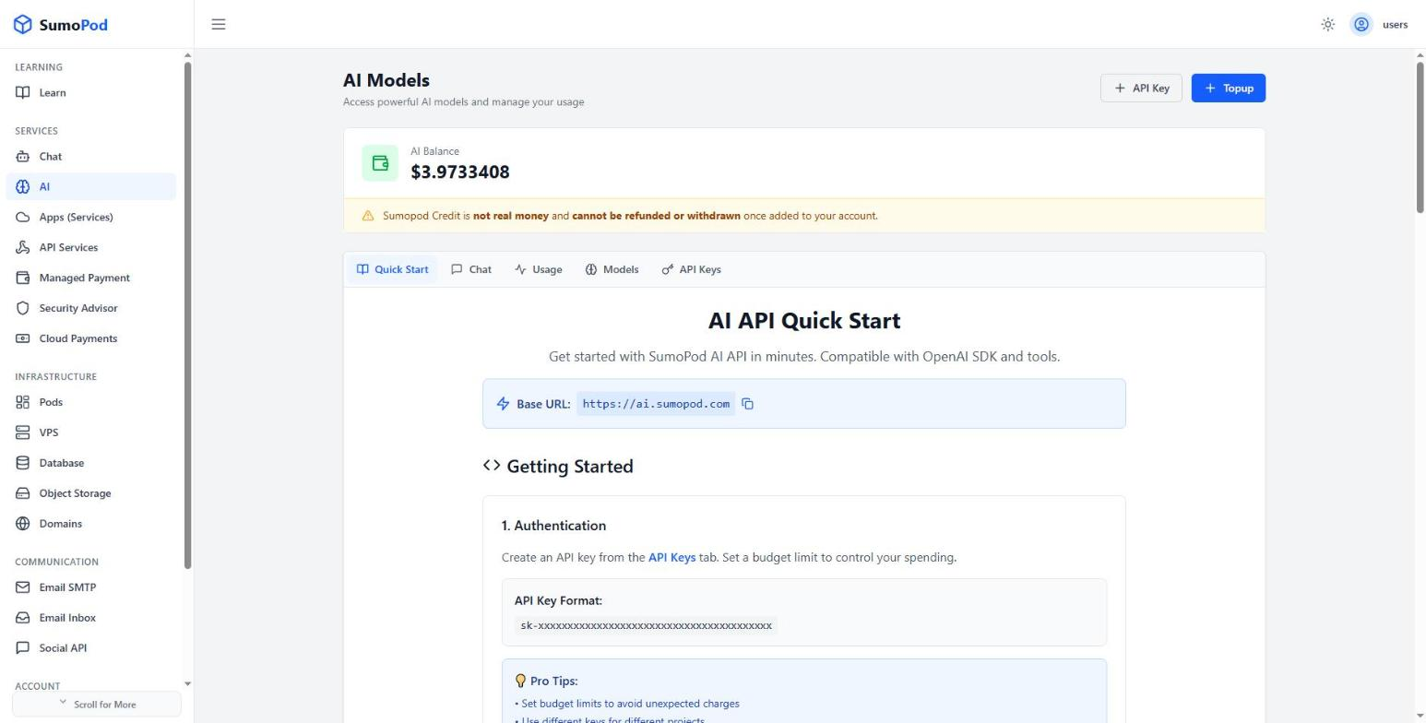Click the Pods grid icon in sidebar
The width and height of the screenshot is (1426, 723).
click(23, 402)
